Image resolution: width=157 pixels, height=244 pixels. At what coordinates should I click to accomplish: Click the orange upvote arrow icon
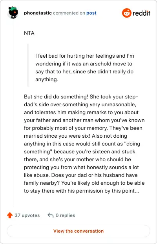coord(10,215)
